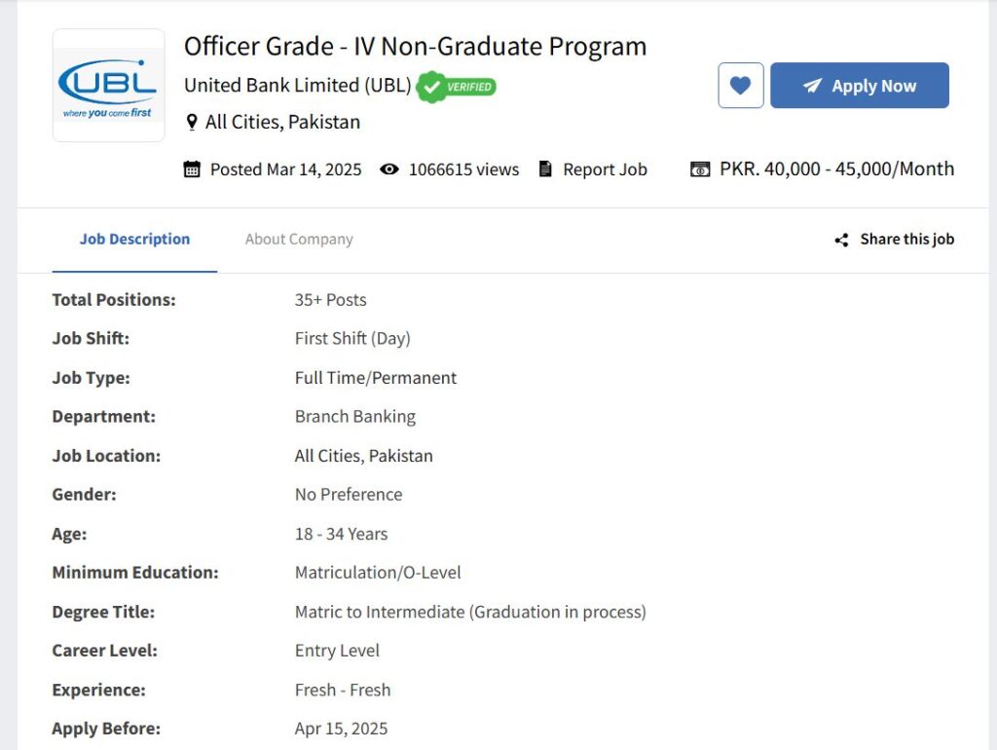Click the '1066615 views' text

coord(463,169)
